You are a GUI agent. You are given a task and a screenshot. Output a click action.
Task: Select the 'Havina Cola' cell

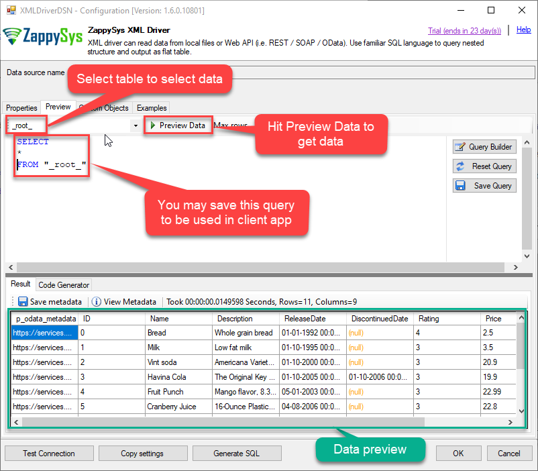point(178,377)
